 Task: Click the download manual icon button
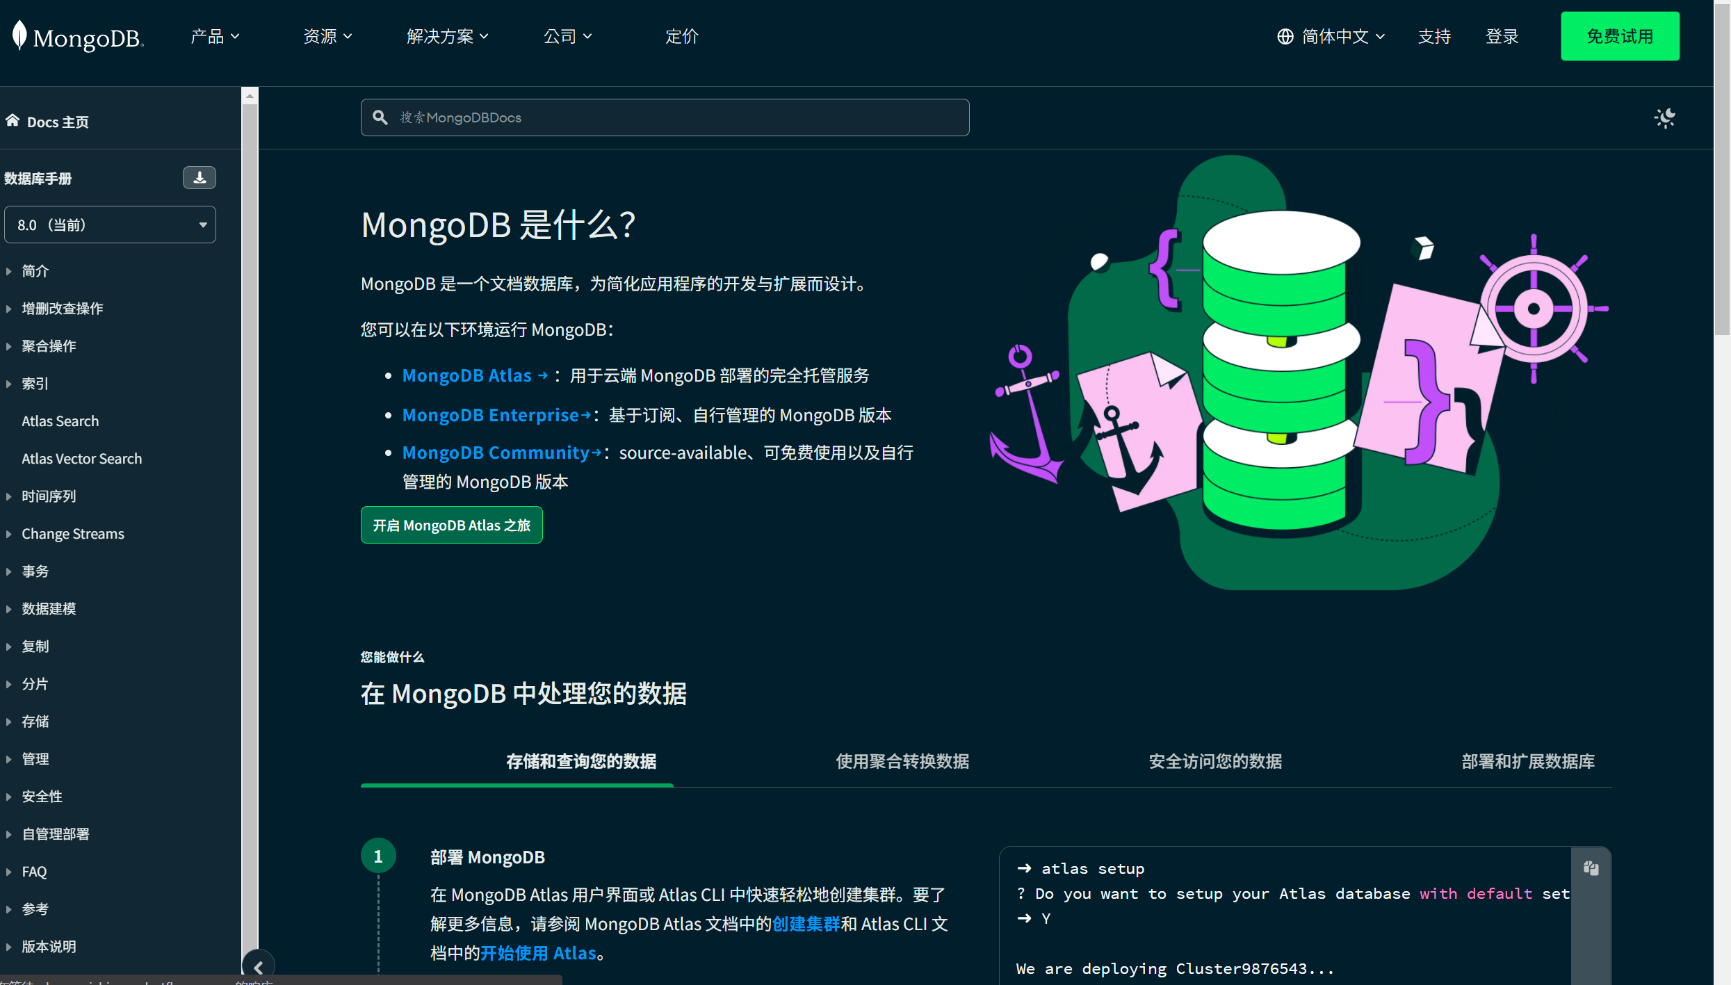click(200, 178)
